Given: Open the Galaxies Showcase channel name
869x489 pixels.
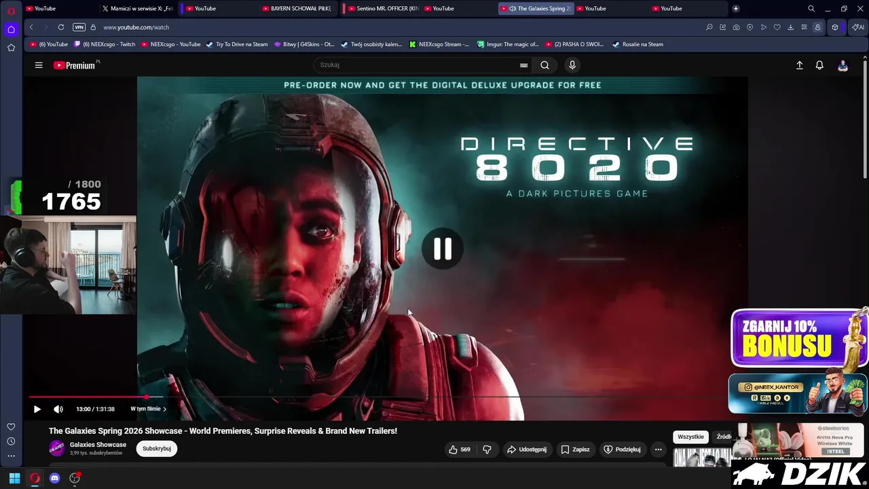Looking at the screenshot, I should coord(98,445).
